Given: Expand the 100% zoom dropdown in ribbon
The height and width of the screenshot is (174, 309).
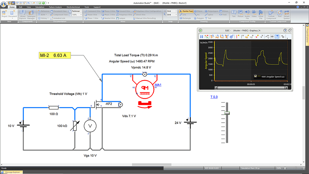Looking at the screenshot, I should click(81, 14).
